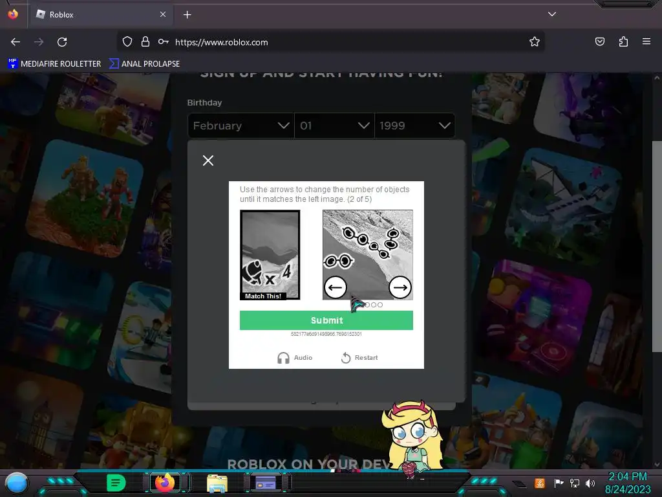Expand the birthday month dropdown February
The width and height of the screenshot is (662, 497).
[x=241, y=126]
